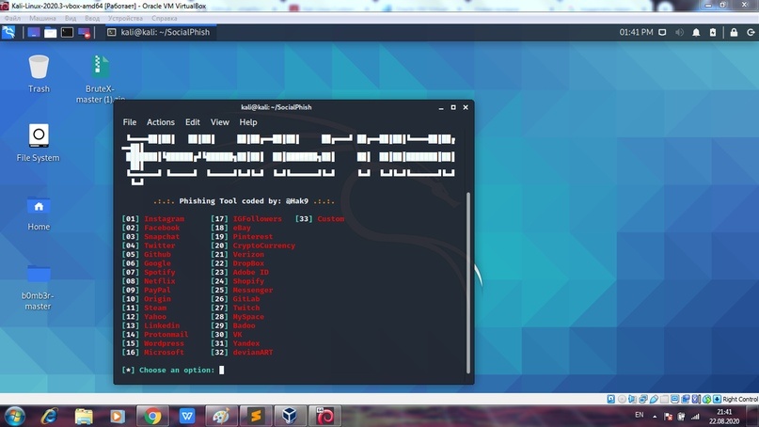759x427 pixels.
Task: Open VirtualBox Устройства menu
Action: (125, 19)
